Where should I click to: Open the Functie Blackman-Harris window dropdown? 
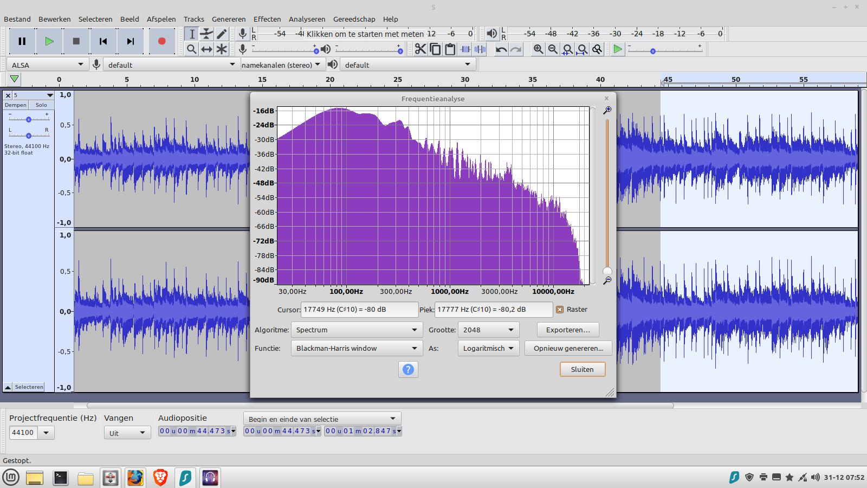(357, 348)
